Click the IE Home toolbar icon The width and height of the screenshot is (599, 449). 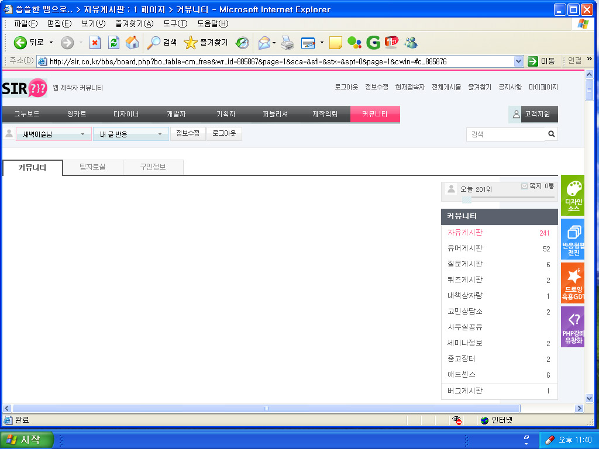132,43
